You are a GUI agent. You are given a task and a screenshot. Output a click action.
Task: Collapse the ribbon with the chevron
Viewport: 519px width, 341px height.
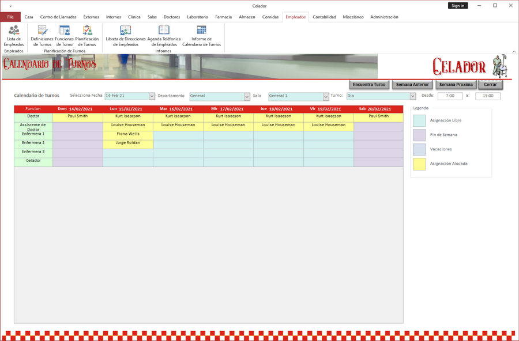514,51
